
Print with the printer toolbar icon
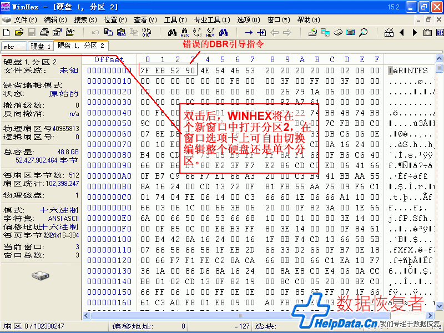pyautogui.click(x=44, y=32)
